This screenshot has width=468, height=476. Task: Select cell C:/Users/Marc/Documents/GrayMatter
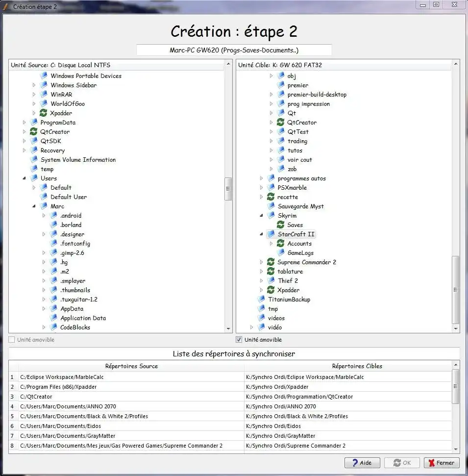[x=131, y=436]
